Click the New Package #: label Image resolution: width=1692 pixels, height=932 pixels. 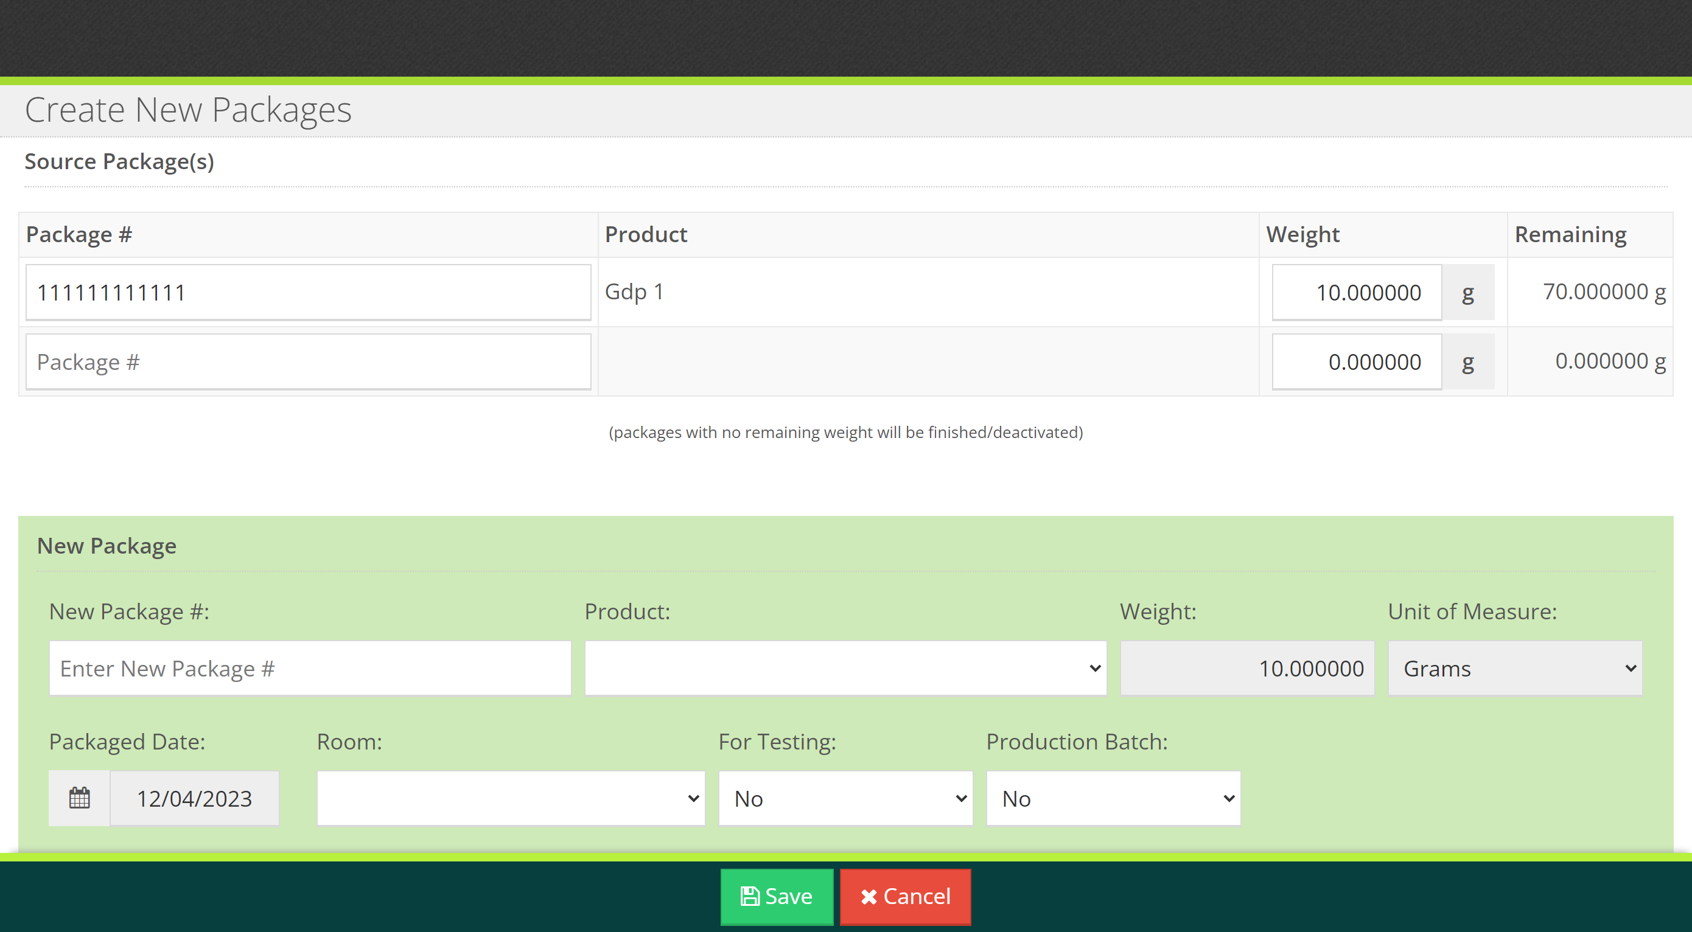click(x=129, y=612)
